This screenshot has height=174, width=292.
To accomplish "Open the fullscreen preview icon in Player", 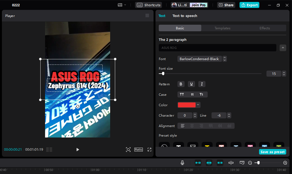I will [x=149, y=150].
